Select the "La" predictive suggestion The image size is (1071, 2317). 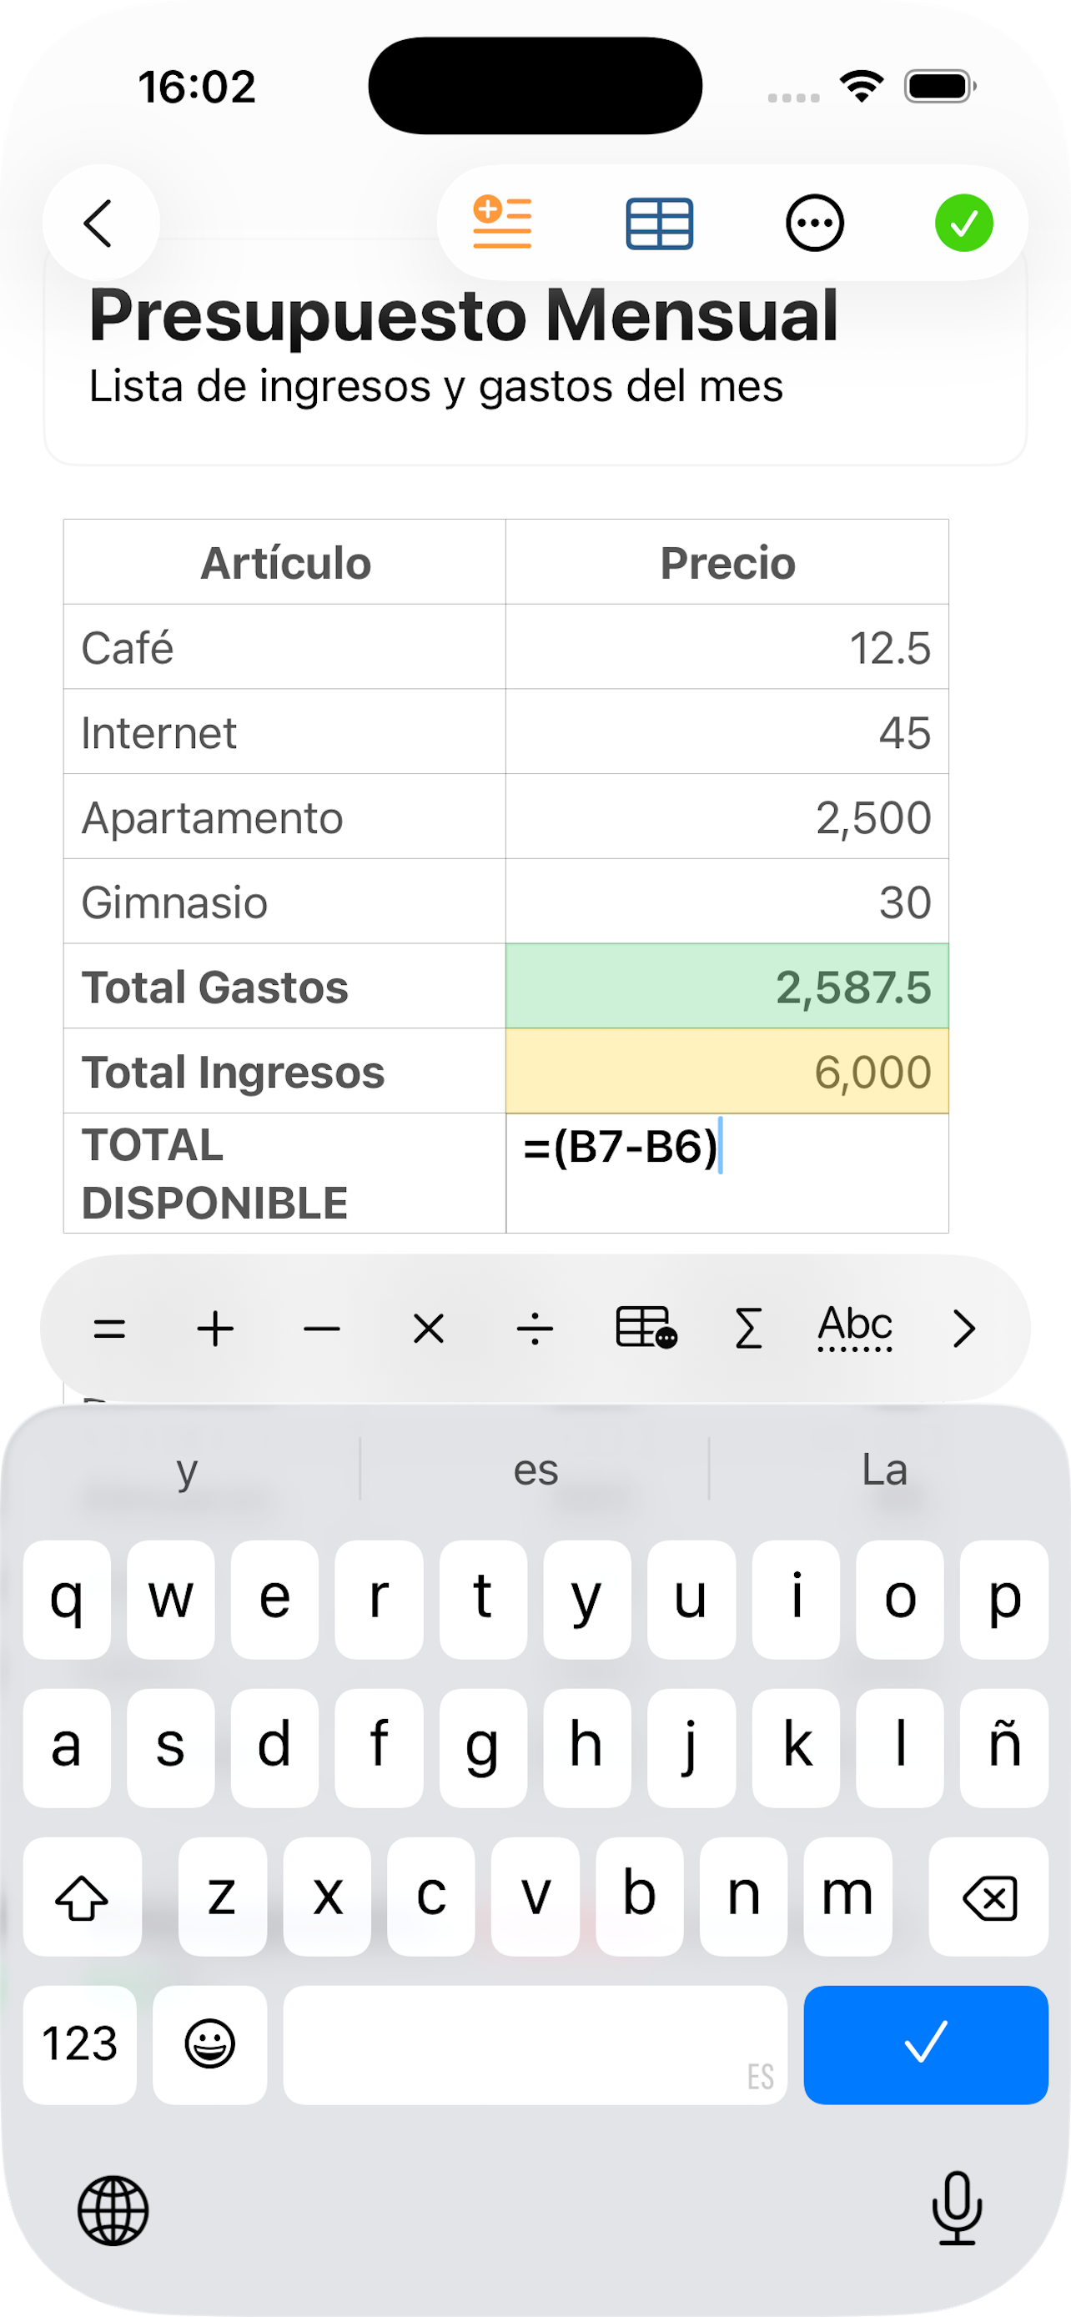[x=884, y=1470]
